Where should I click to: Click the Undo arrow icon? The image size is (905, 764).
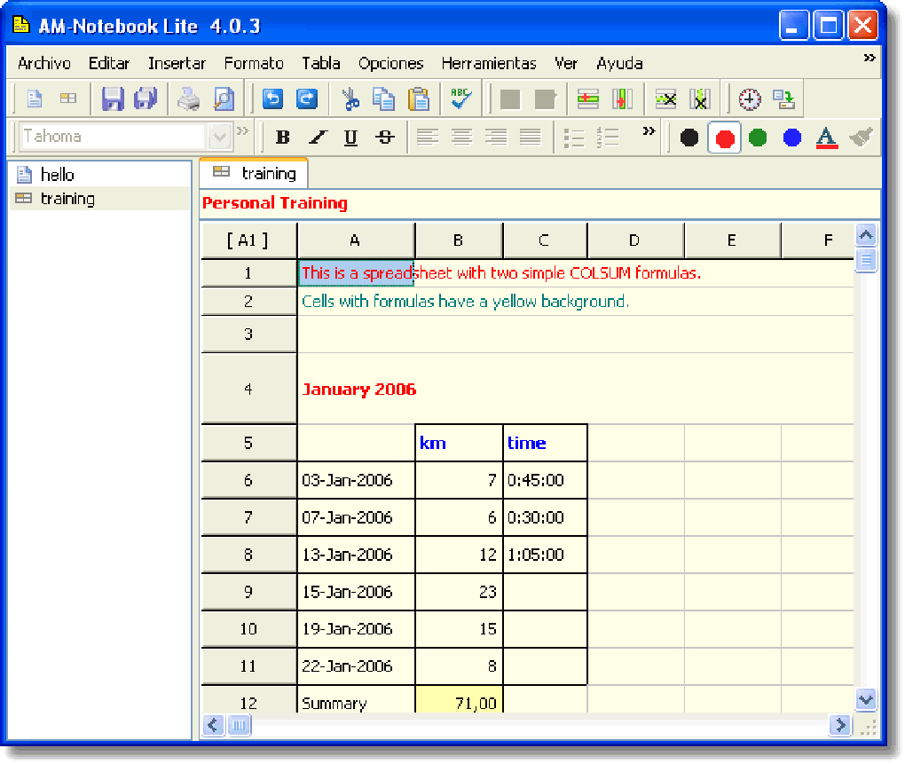click(x=273, y=98)
